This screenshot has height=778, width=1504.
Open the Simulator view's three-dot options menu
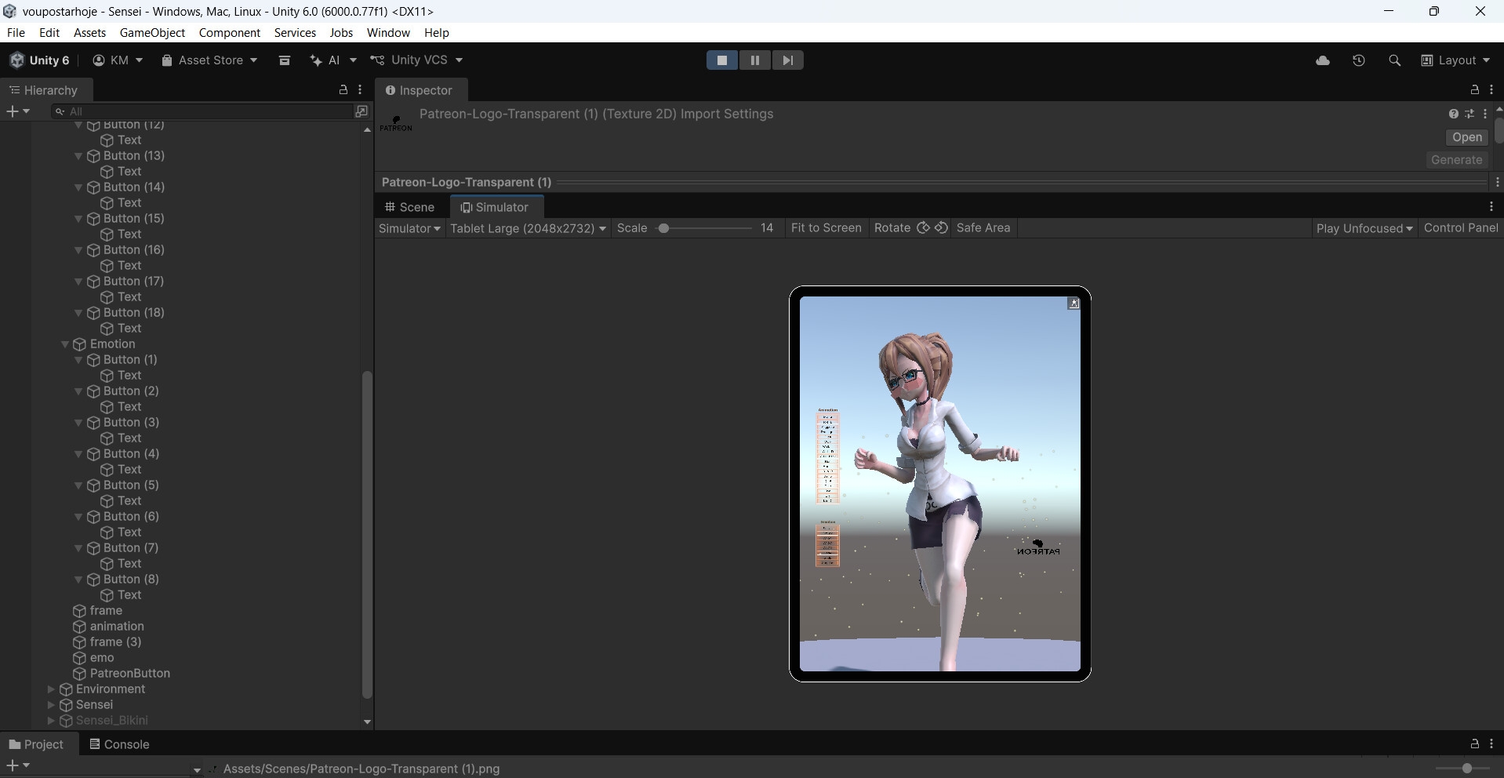(1491, 207)
